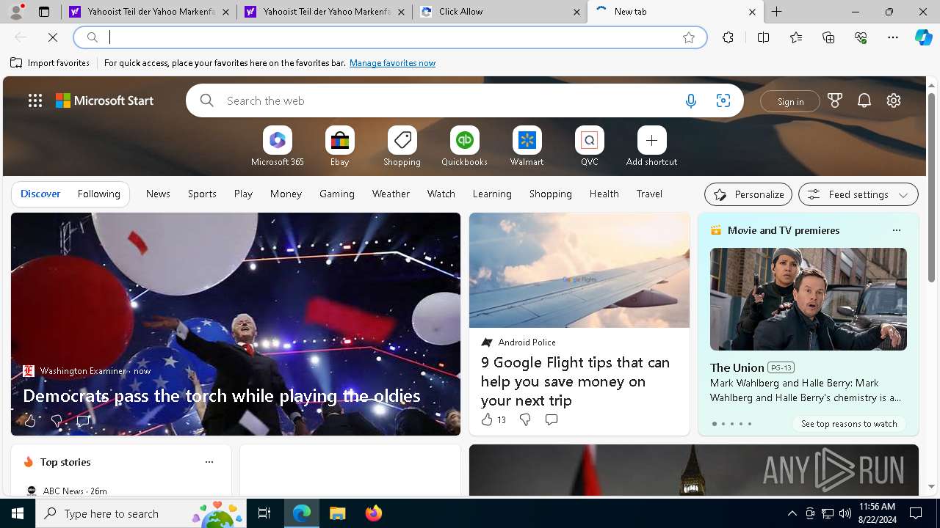Open Movie and TV premieres options menu
This screenshot has height=528, width=940.
click(896, 230)
